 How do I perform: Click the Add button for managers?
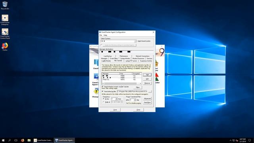point(147,75)
